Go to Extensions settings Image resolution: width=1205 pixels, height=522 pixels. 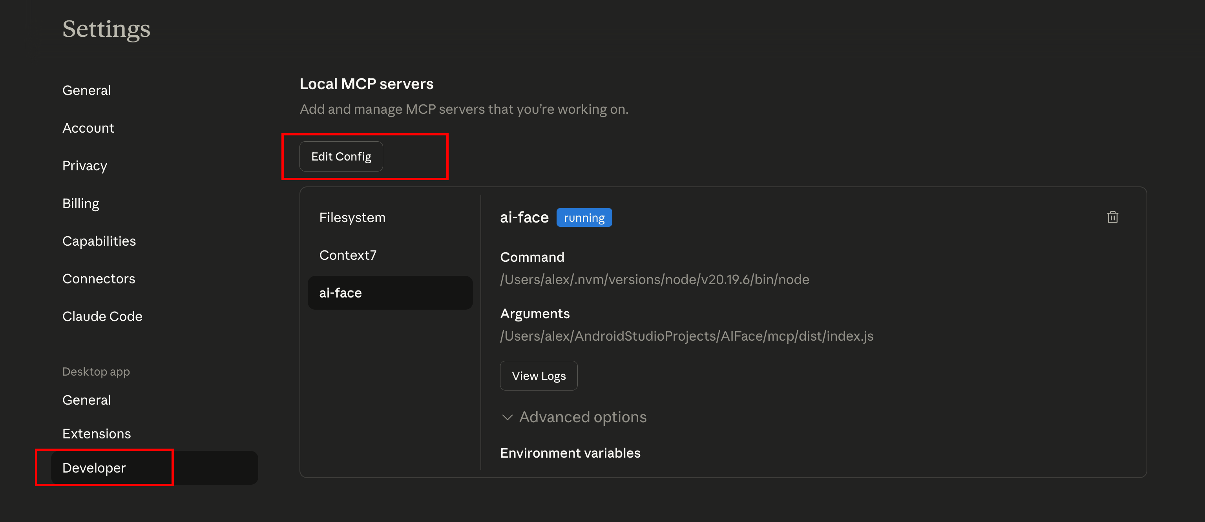point(97,434)
